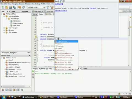Click the Windows Start button
This screenshot has width=132, height=99.
(4, 97)
